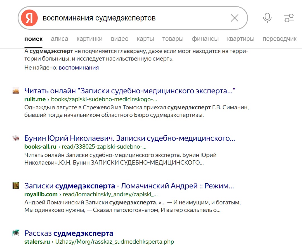This screenshot has height=247, width=302.
Task: Click the books-all.ru book favicon
Action: [16, 138]
